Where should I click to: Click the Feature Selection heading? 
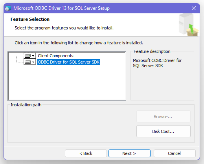tap(30, 19)
